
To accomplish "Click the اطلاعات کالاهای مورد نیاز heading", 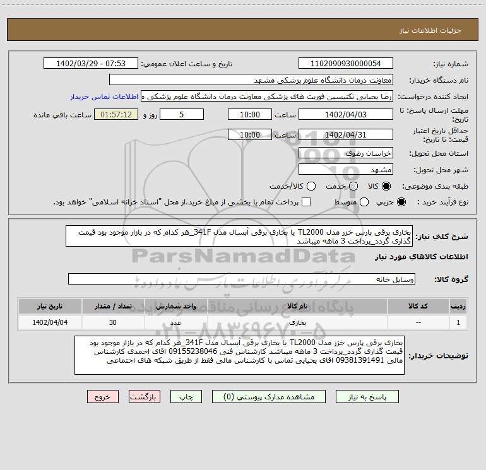I will 421,257.
